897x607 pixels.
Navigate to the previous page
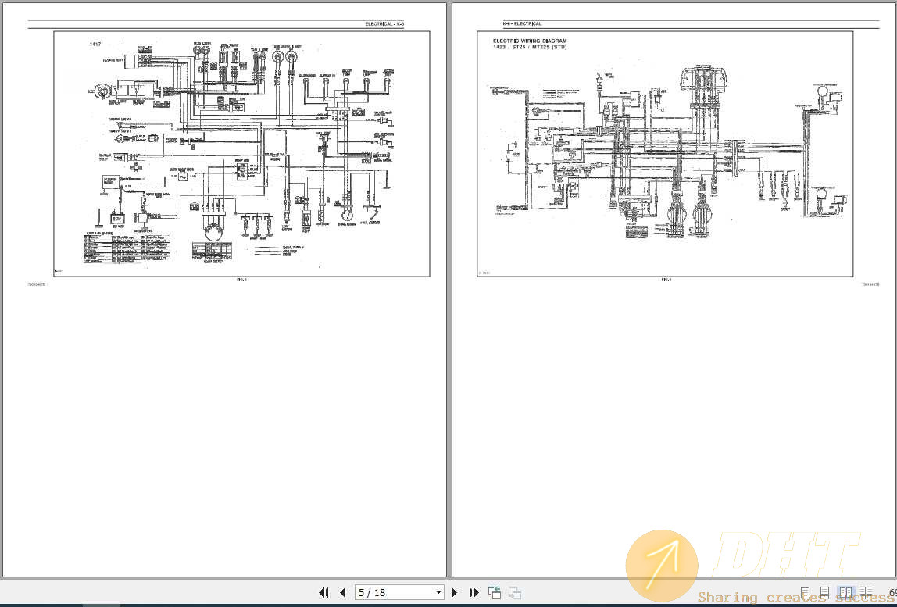[x=343, y=592]
